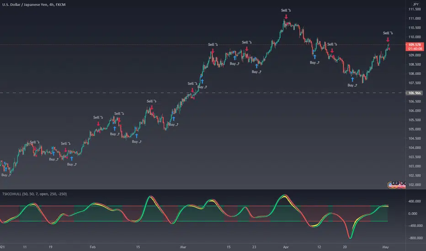426x251 pixels.
Task: Click the 106.000 price axis label
Action: [x=415, y=111]
